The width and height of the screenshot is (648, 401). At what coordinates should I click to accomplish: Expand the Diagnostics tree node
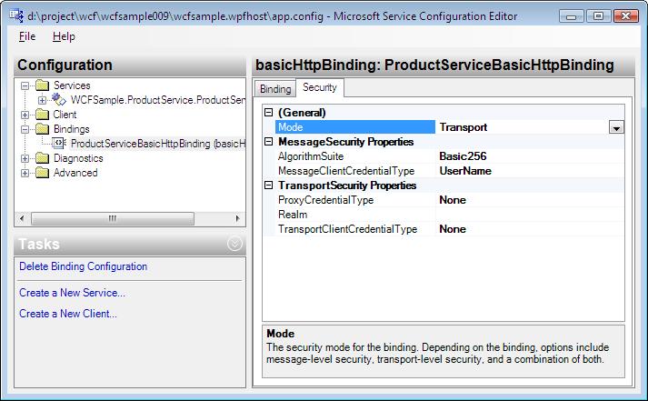tap(25, 158)
